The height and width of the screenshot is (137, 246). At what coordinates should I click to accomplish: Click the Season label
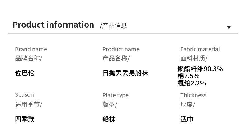click(24, 95)
